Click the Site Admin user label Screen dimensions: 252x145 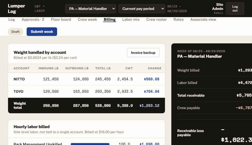(217, 7)
